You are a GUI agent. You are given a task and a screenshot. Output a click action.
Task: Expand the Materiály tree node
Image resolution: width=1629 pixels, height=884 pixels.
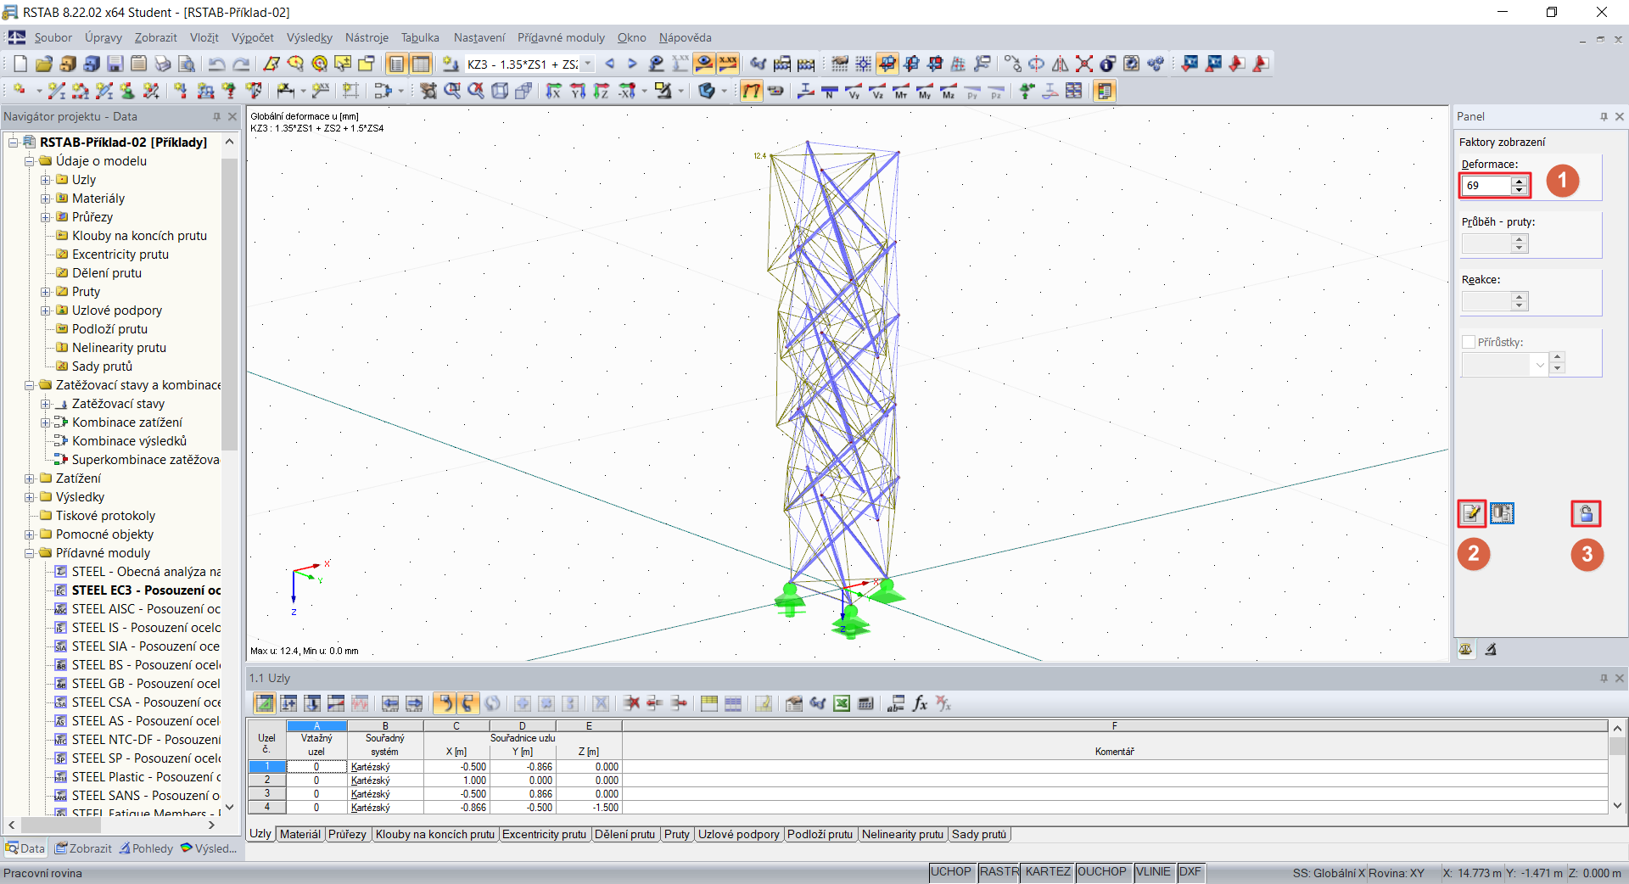click(x=46, y=199)
